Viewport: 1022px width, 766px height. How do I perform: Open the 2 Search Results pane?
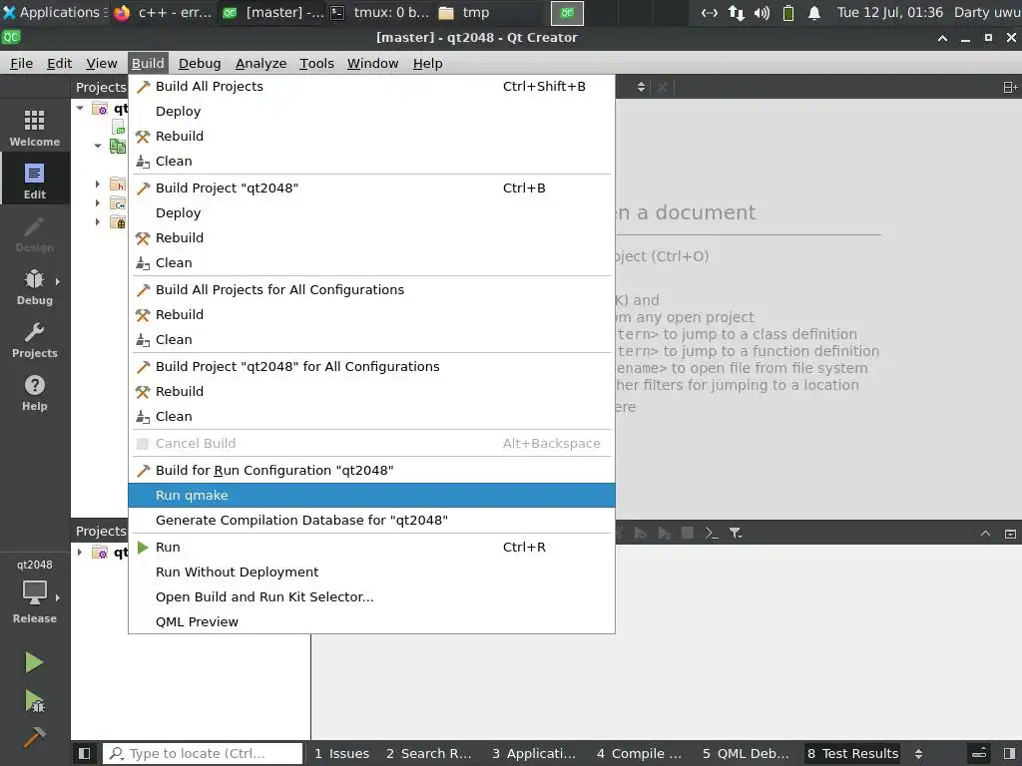[428, 754]
